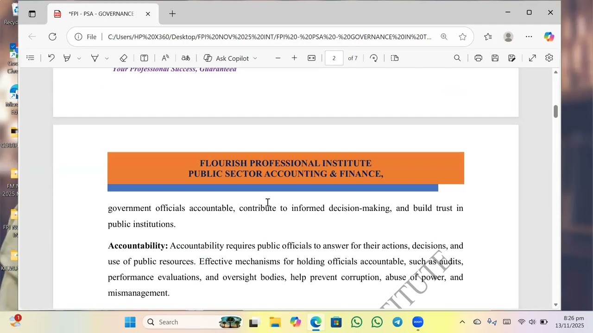593x333 pixels.
Task: Switch the Page view layout
Action: 395,58
